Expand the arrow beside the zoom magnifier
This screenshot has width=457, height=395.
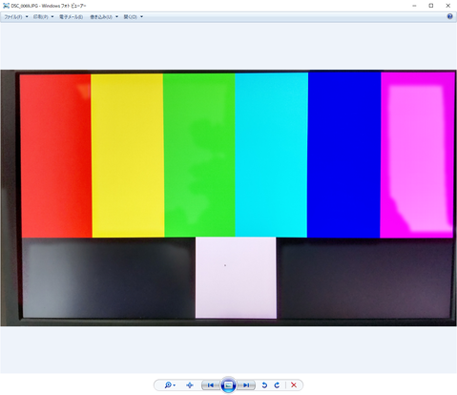175,385
